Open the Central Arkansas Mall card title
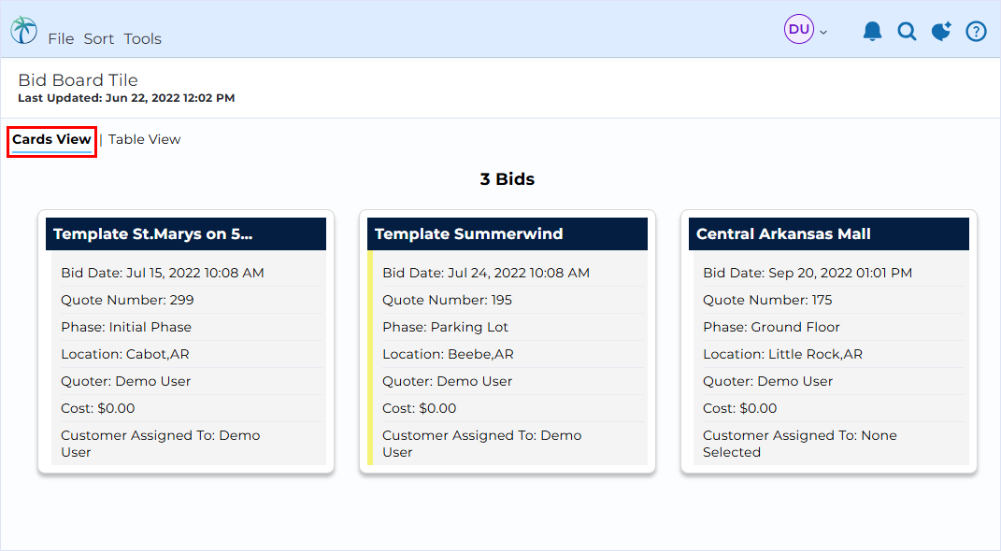This screenshot has height=551, width=1001. click(x=783, y=234)
